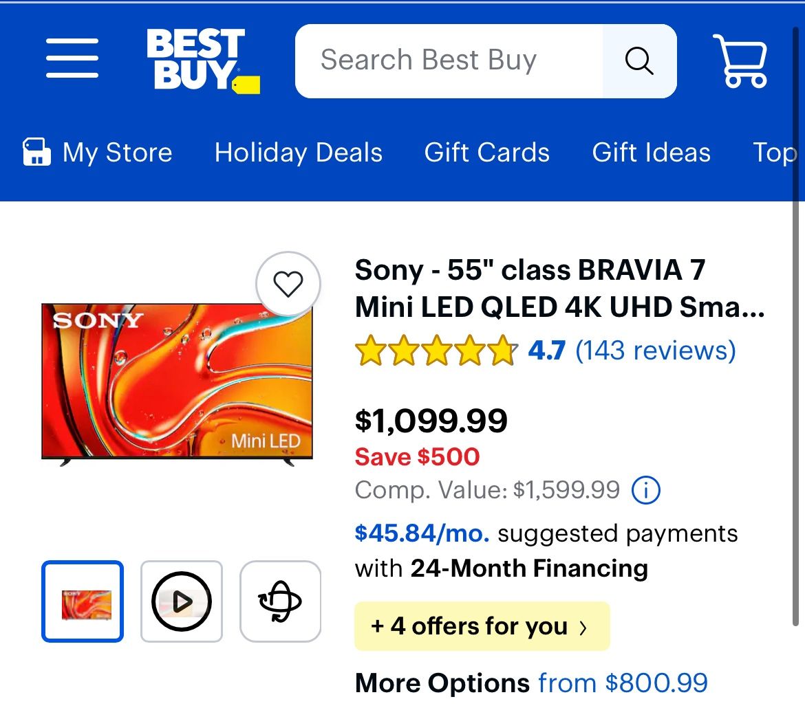Viewport: 805px width, 719px height.
Task: Open Gift Cards
Action: point(486,153)
